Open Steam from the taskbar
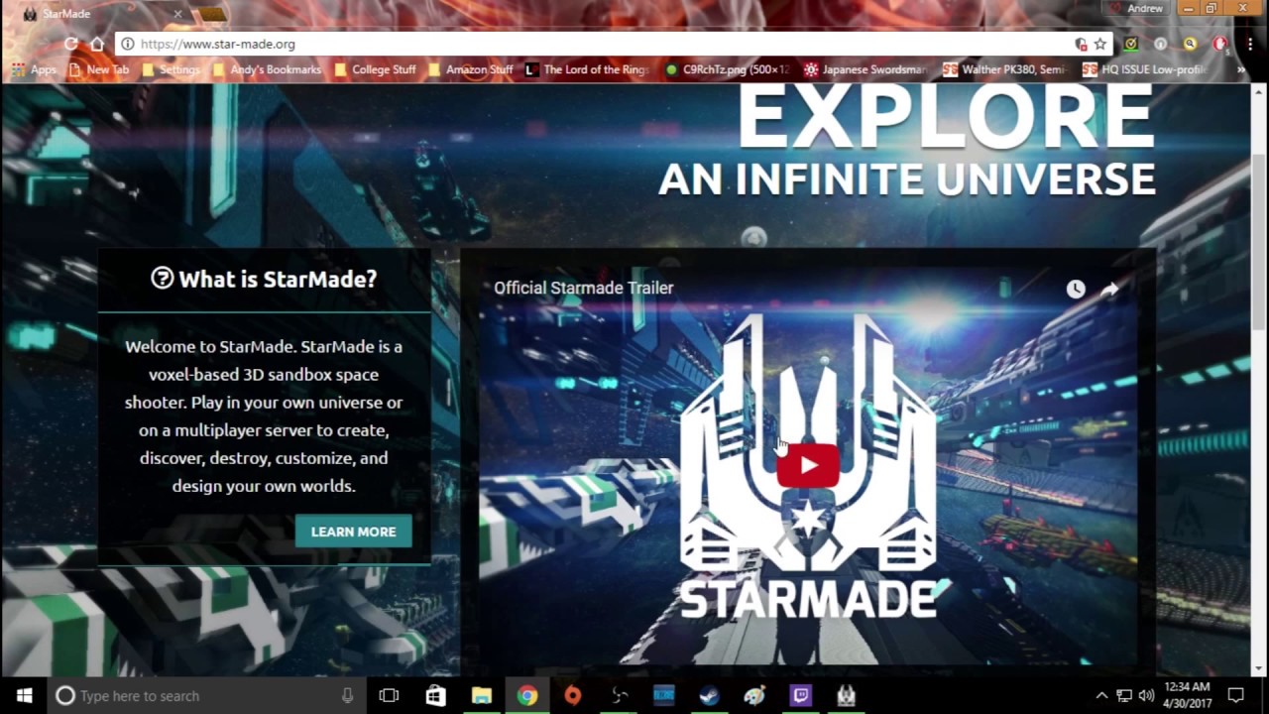 (709, 695)
